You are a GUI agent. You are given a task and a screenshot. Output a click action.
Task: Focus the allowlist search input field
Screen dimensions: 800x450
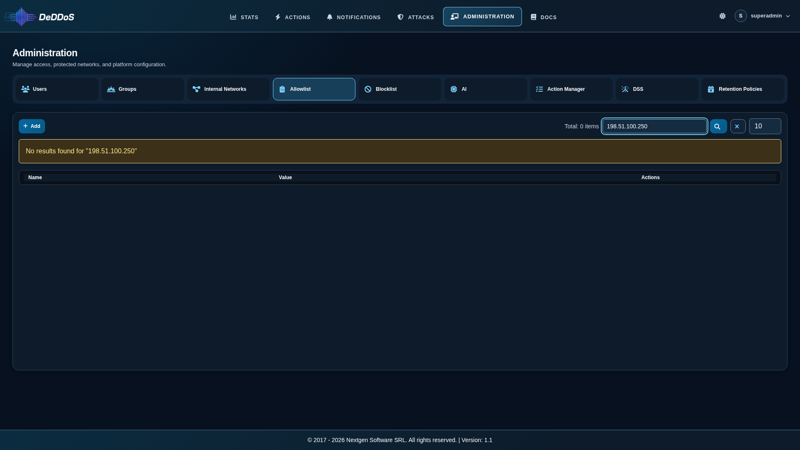click(x=655, y=126)
